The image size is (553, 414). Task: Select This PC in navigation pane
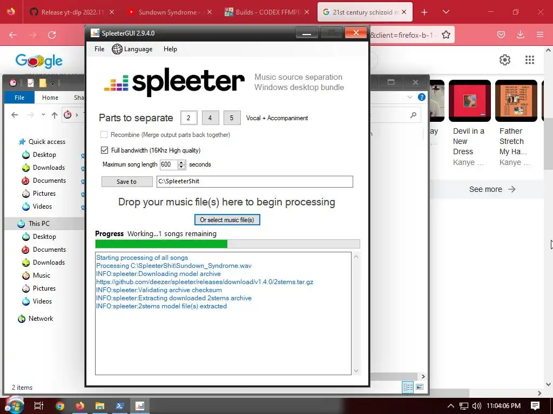click(x=34, y=224)
